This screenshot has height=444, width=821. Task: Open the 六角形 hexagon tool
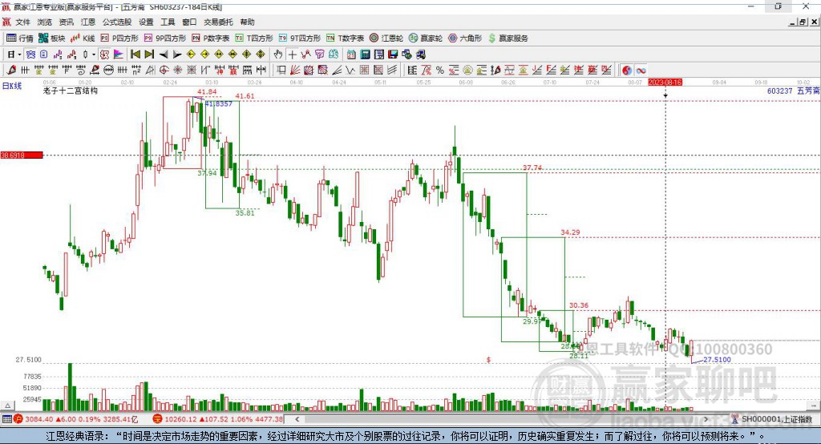click(465, 38)
